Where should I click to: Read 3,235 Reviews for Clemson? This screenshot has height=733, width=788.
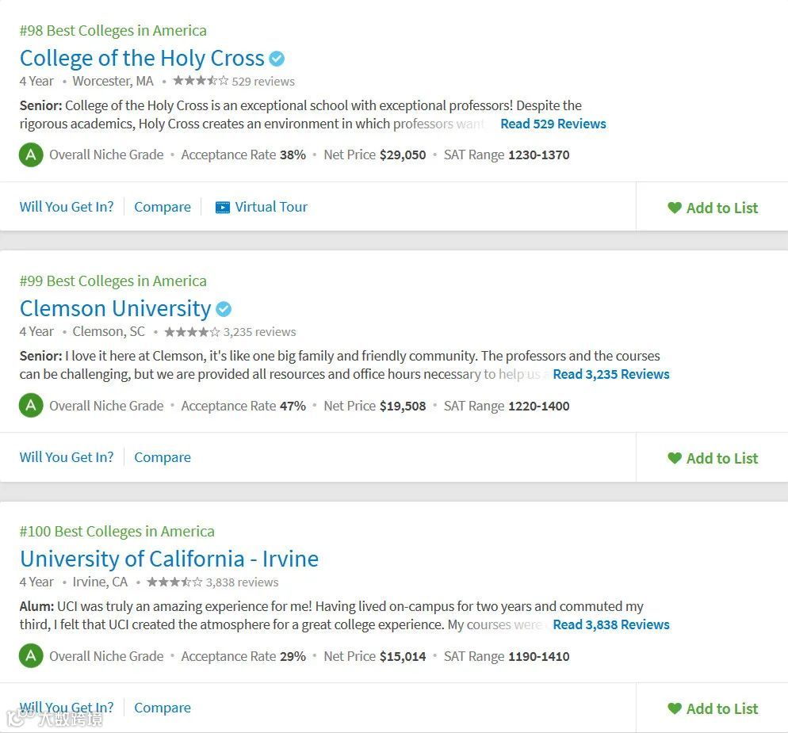point(610,374)
